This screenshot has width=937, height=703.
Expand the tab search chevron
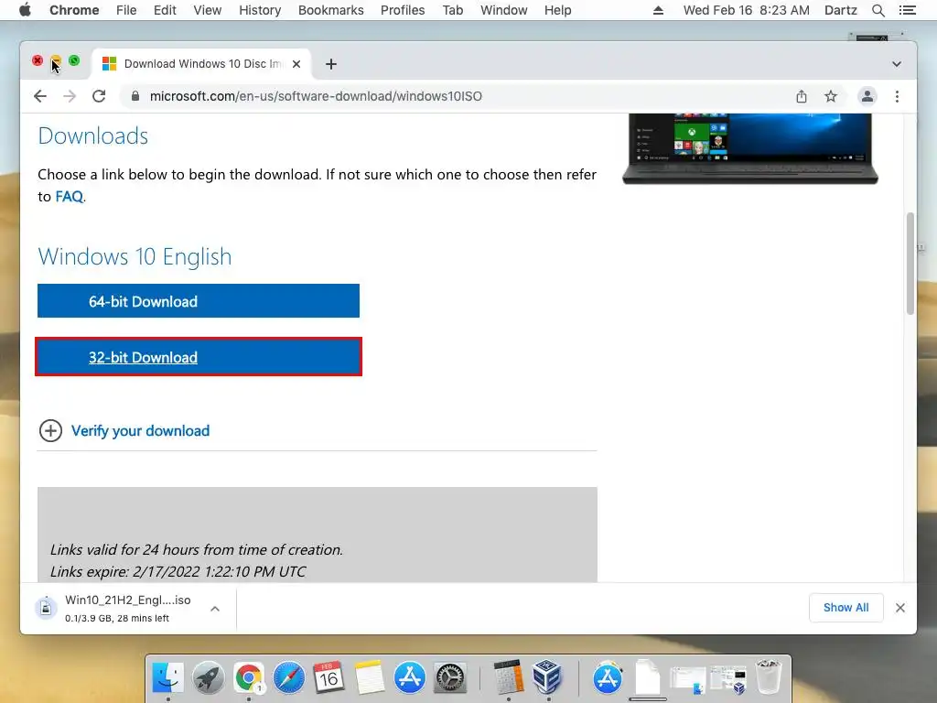coord(897,64)
